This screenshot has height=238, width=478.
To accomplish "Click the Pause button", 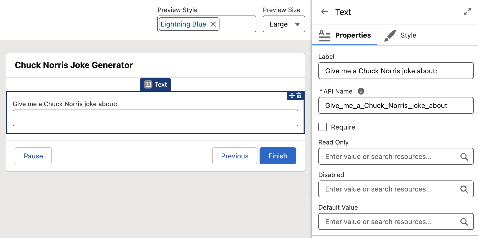I will click(33, 156).
